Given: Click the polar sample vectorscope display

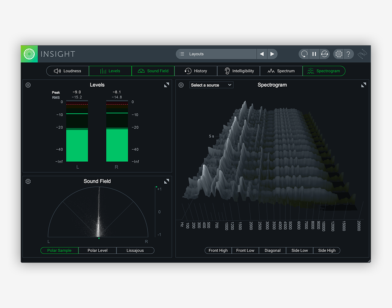Looking at the screenshot, I should [x=98, y=212].
